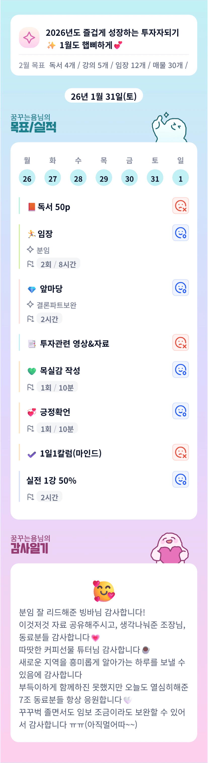Click the 2회 / 8시간 record badge
This screenshot has height=763, width=208.
pos(58,264)
